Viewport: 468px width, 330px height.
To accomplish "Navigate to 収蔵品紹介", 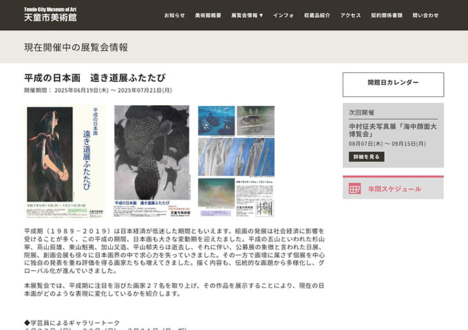I will pyautogui.click(x=317, y=15).
